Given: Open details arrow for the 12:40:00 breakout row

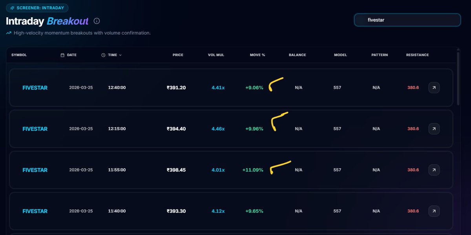Looking at the screenshot, I should tap(434, 87).
